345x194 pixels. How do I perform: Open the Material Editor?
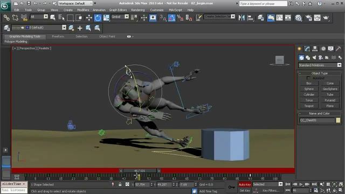tap(298, 18)
